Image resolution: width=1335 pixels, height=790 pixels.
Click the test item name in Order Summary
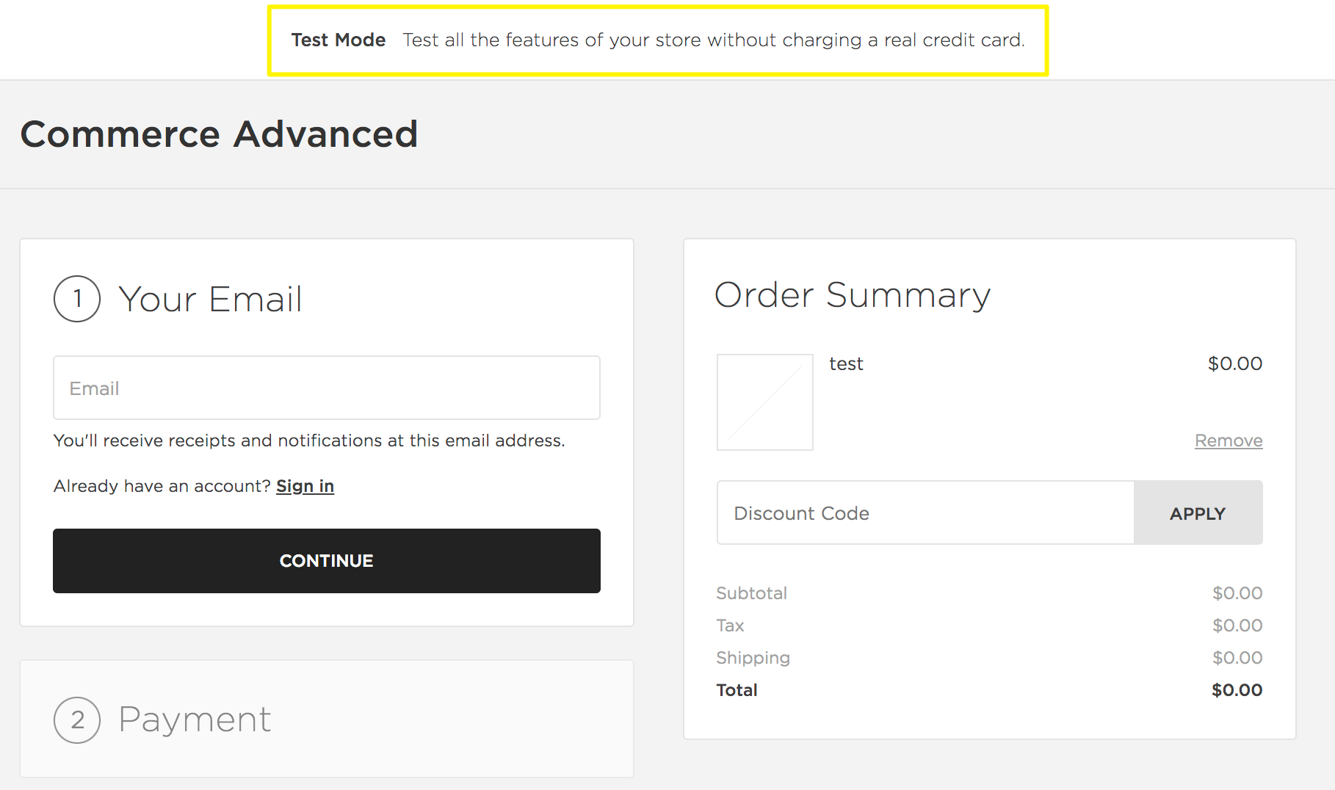tap(846, 363)
